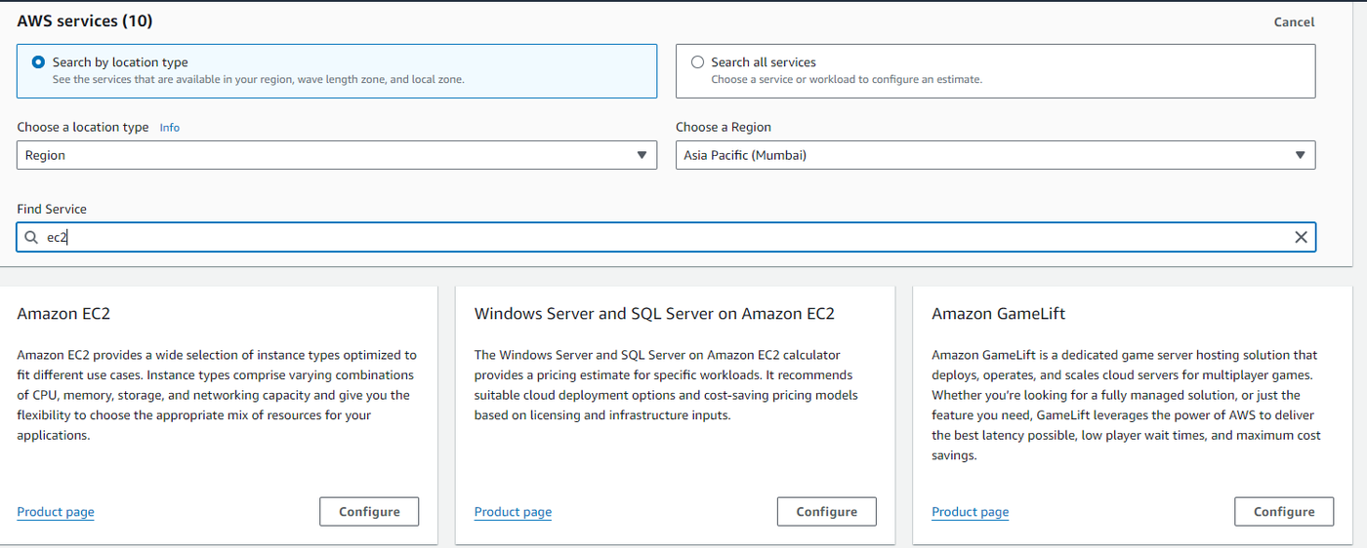Click the AWS services (10) heading
Image resolution: width=1367 pixels, height=548 pixels.
tap(85, 20)
